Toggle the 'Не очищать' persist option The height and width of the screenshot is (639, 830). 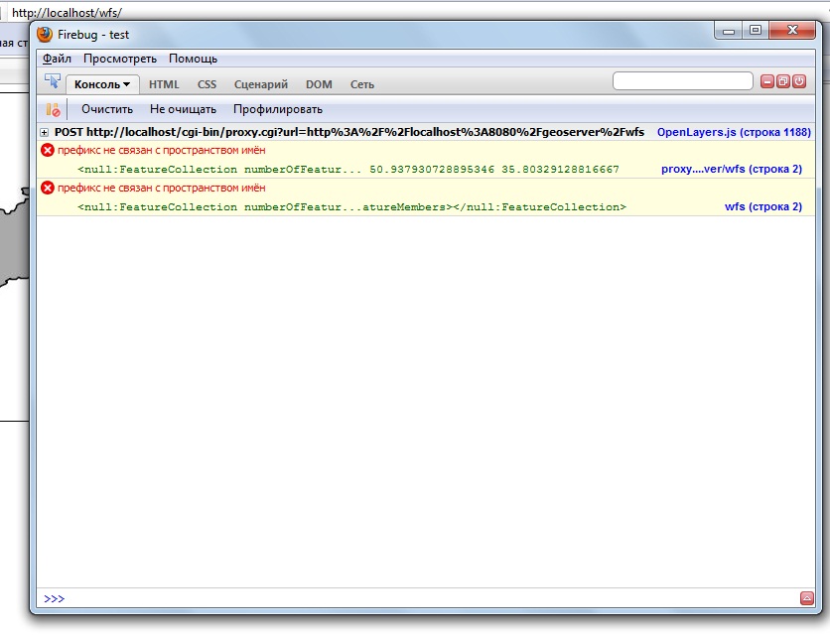point(183,109)
